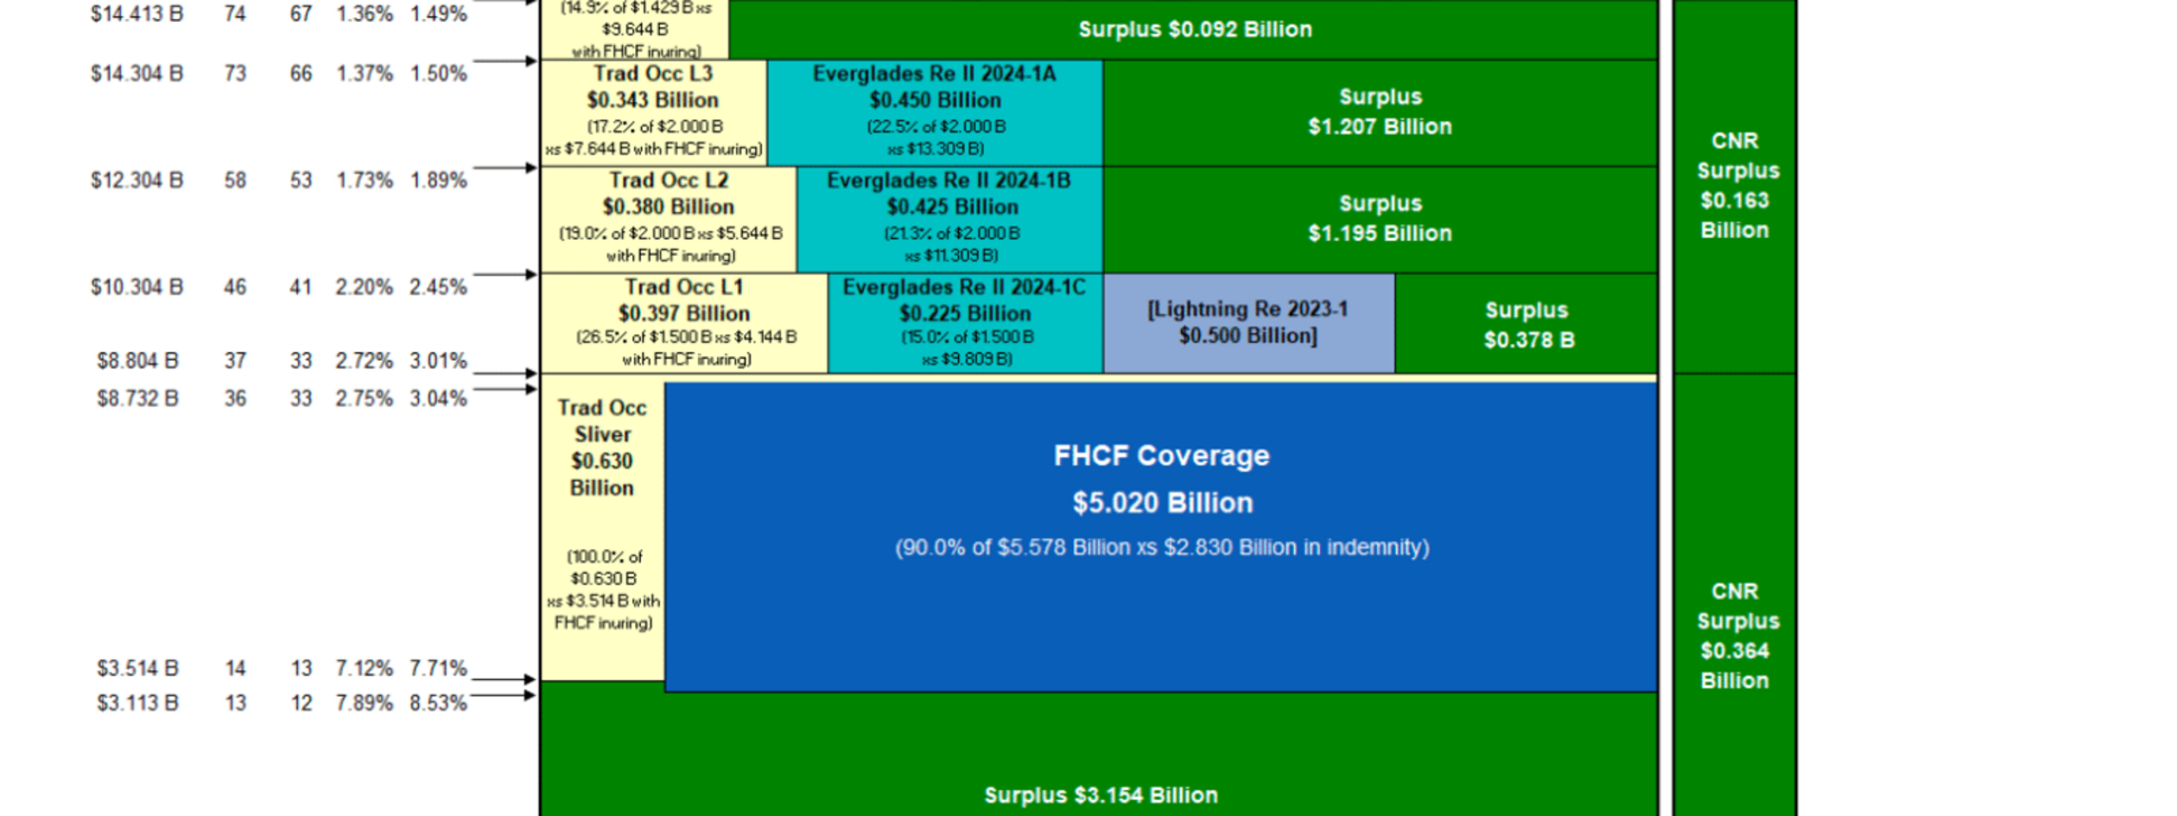2177x816 pixels.
Task: Click the $14.413 B attachment level label
Action: coord(137,14)
